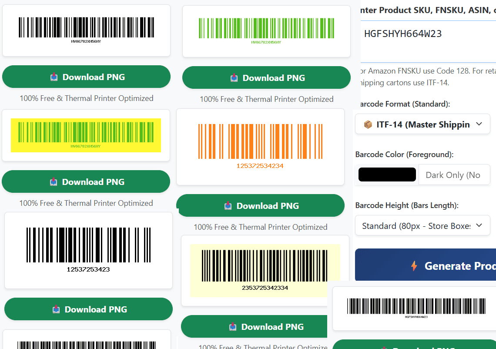Click the Dark Only color text field

454,174
